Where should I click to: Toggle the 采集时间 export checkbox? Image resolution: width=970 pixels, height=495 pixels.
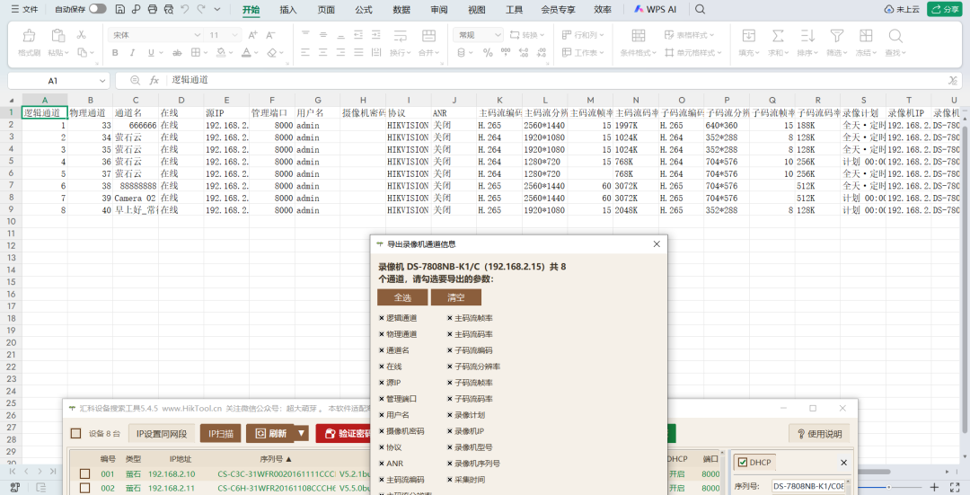[450, 480]
